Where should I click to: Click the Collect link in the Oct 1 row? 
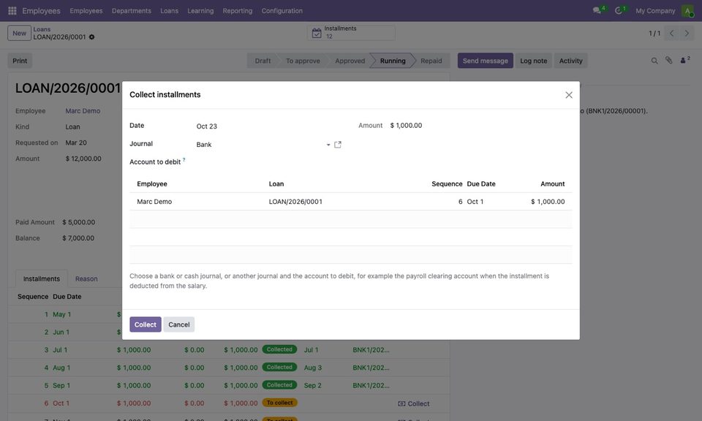pyautogui.click(x=414, y=403)
